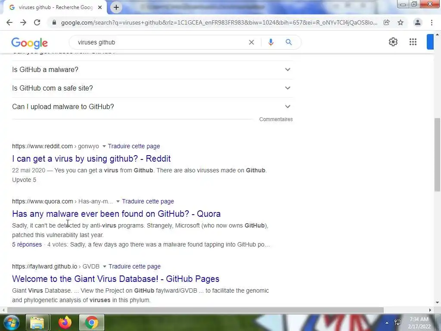Open the Google apps grid
Image resolution: width=441 pixels, height=331 pixels.
tap(413, 42)
